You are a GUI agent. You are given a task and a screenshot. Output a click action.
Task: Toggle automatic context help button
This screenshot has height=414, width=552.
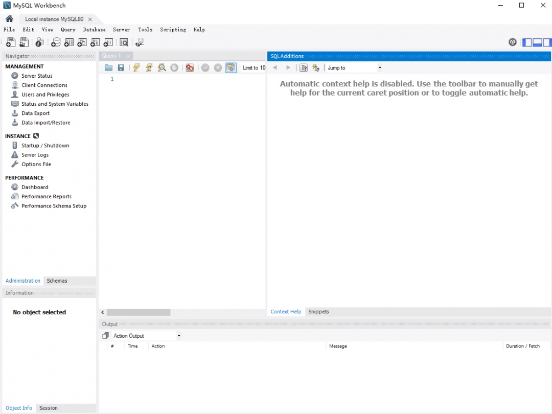[316, 68]
